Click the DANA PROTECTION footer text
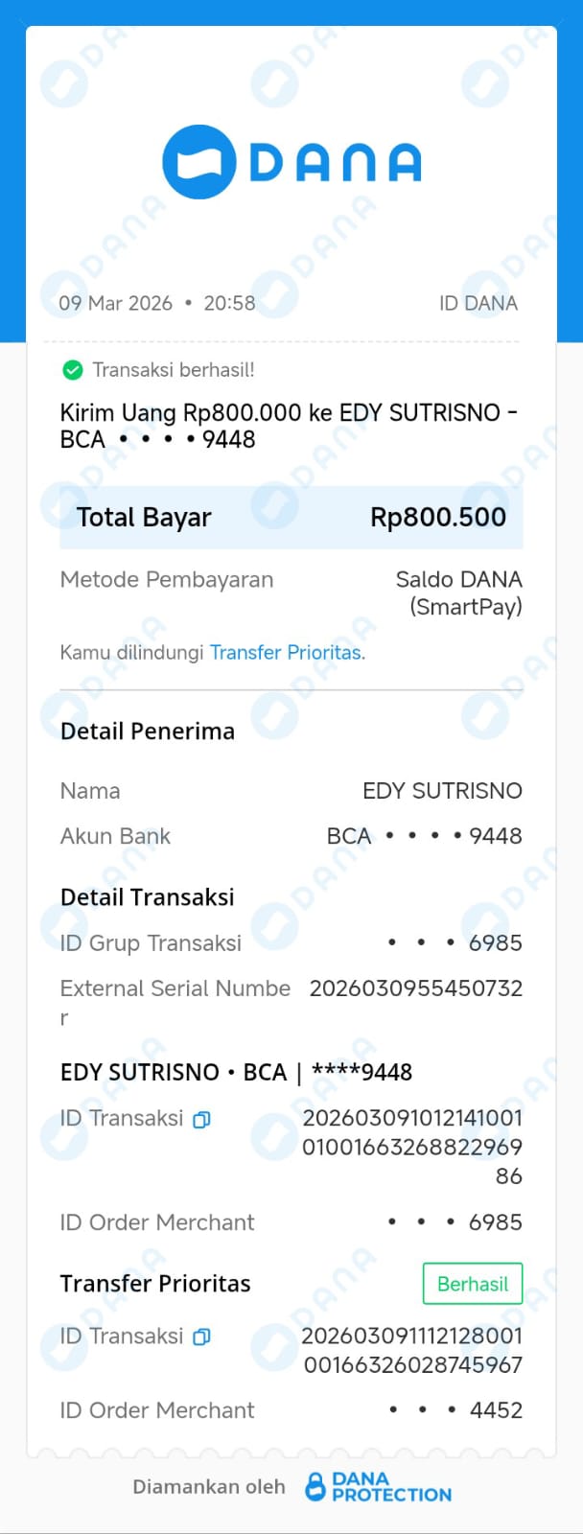Viewport: 583px width, 1534px height. (x=391, y=1487)
